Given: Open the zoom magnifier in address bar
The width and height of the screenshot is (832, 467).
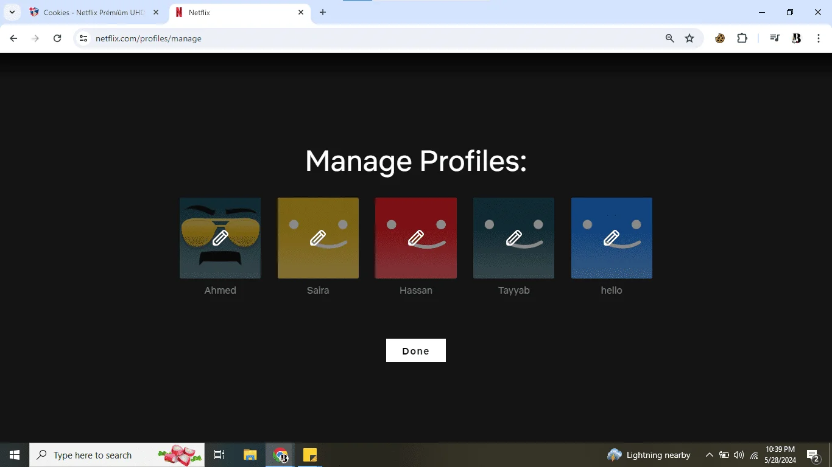Looking at the screenshot, I should point(670,38).
